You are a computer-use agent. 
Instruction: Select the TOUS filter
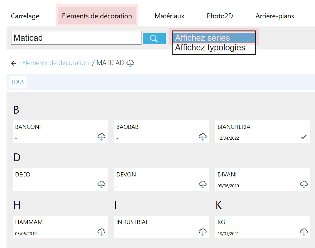coord(18,82)
